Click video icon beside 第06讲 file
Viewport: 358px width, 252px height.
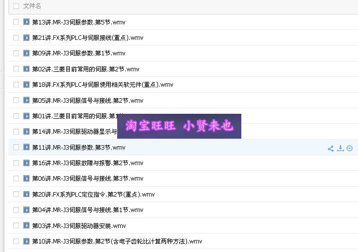pyautogui.click(x=26, y=178)
